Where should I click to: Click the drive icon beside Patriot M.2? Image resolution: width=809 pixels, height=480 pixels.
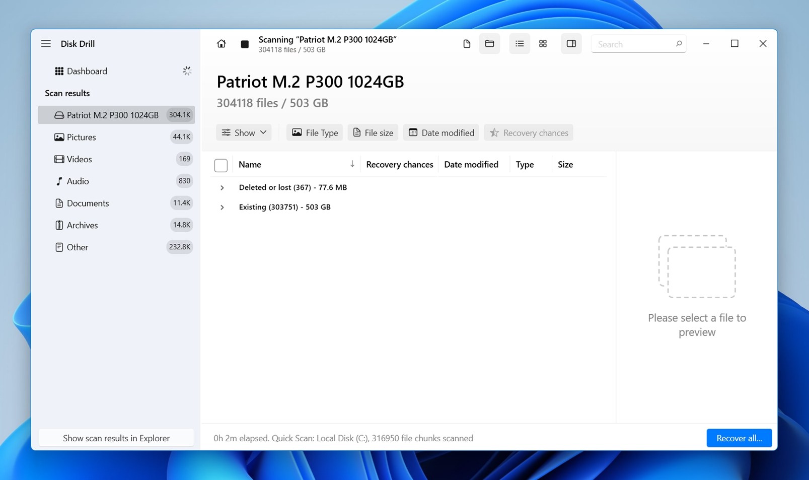[59, 115]
